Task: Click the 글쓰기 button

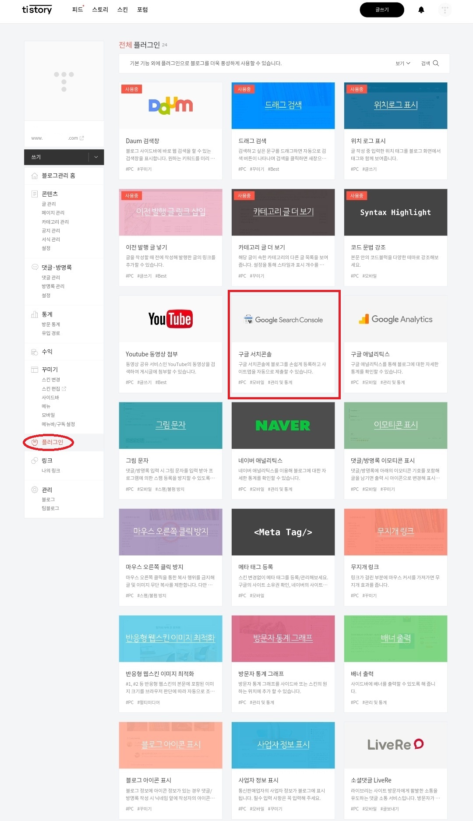Action: point(382,10)
